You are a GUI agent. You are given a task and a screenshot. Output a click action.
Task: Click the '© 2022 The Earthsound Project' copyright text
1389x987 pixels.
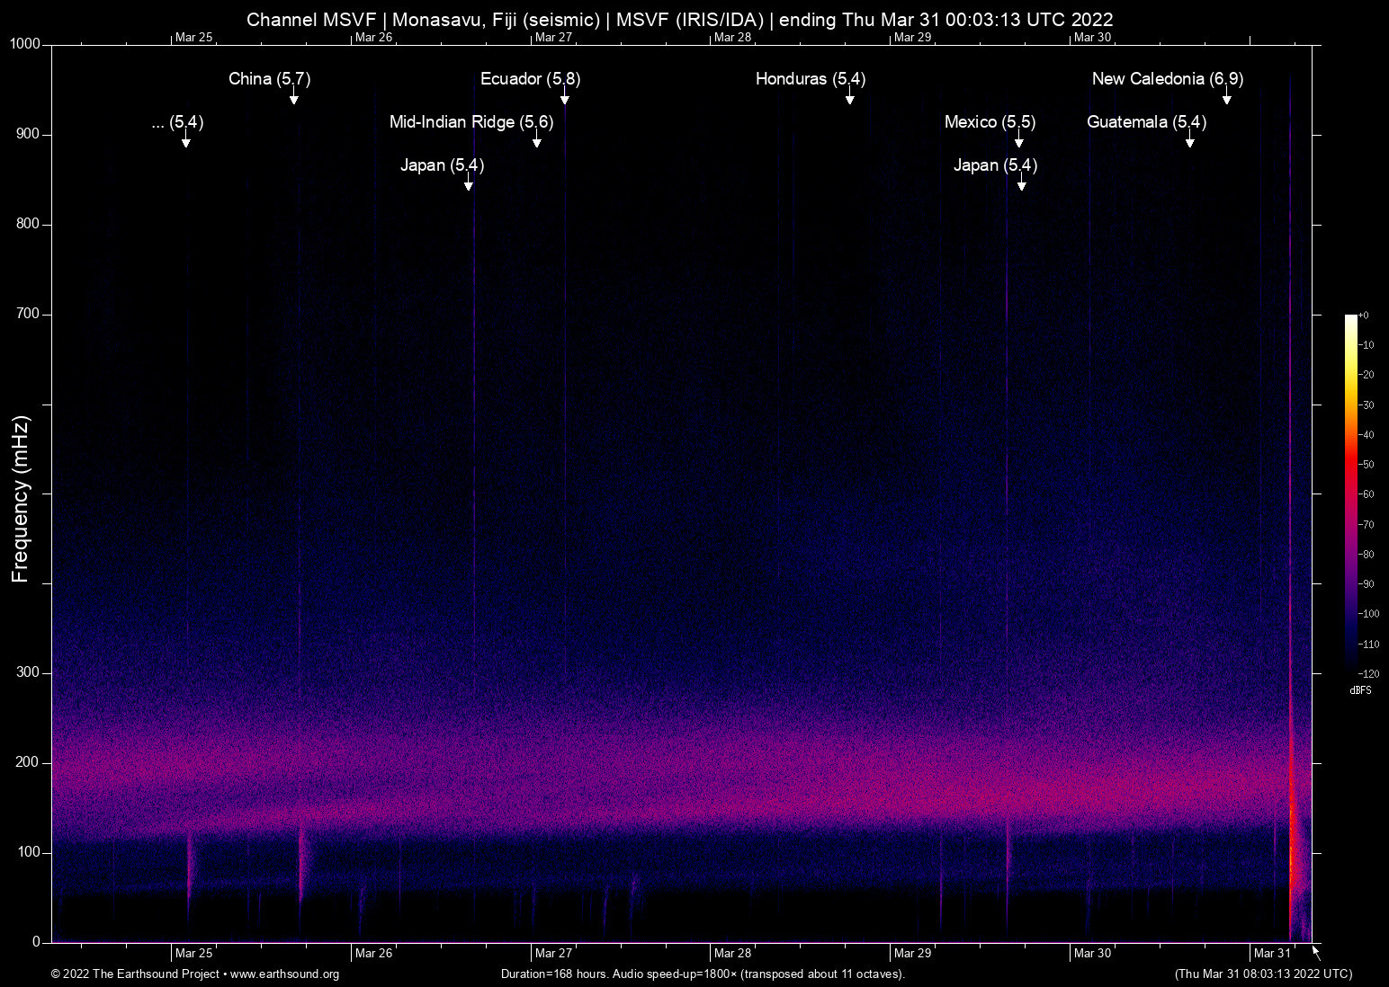(x=135, y=974)
